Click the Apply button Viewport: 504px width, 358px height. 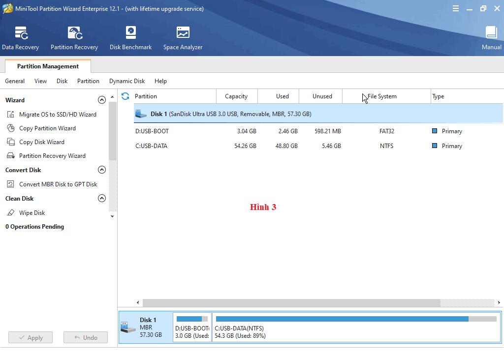pos(31,337)
